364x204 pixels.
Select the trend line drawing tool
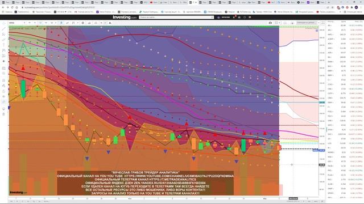tap(4, 29)
